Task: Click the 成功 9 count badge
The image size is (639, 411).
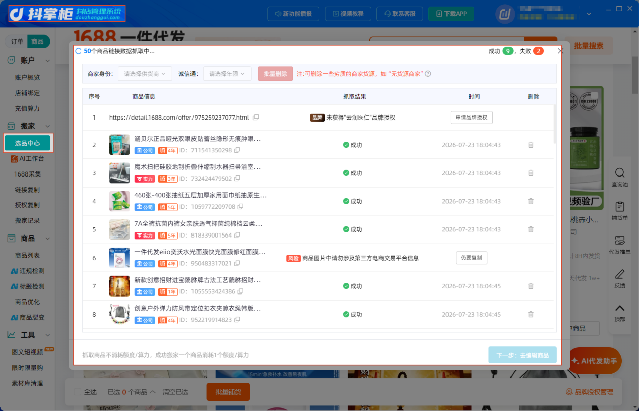Action: click(x=508, y=51)
